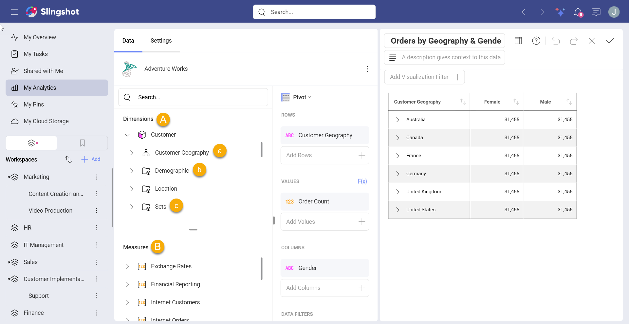Confirm changes with the checkmark icon
The image size is (629, 324).
click(610, 41)
